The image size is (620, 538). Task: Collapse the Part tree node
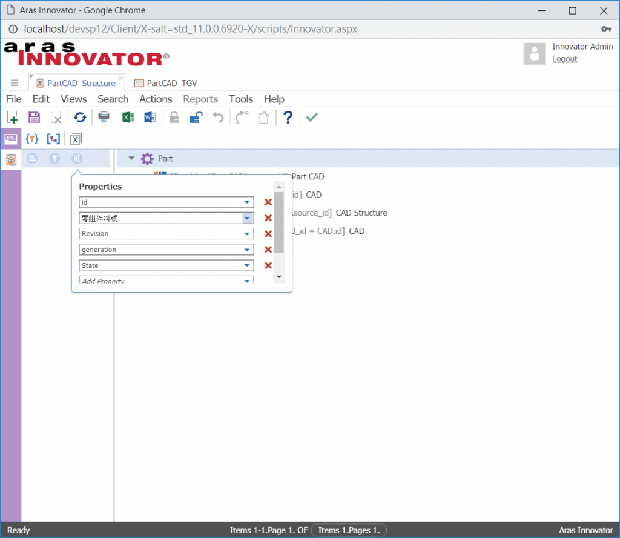point(131,158)
